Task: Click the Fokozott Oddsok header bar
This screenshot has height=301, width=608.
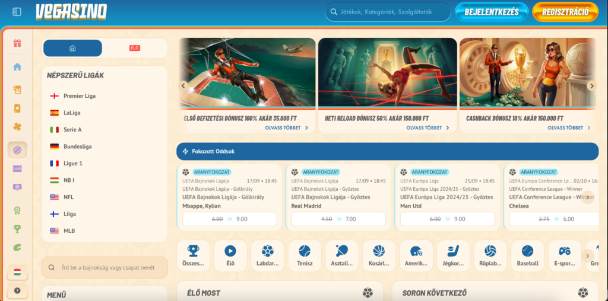Action: 387,151
